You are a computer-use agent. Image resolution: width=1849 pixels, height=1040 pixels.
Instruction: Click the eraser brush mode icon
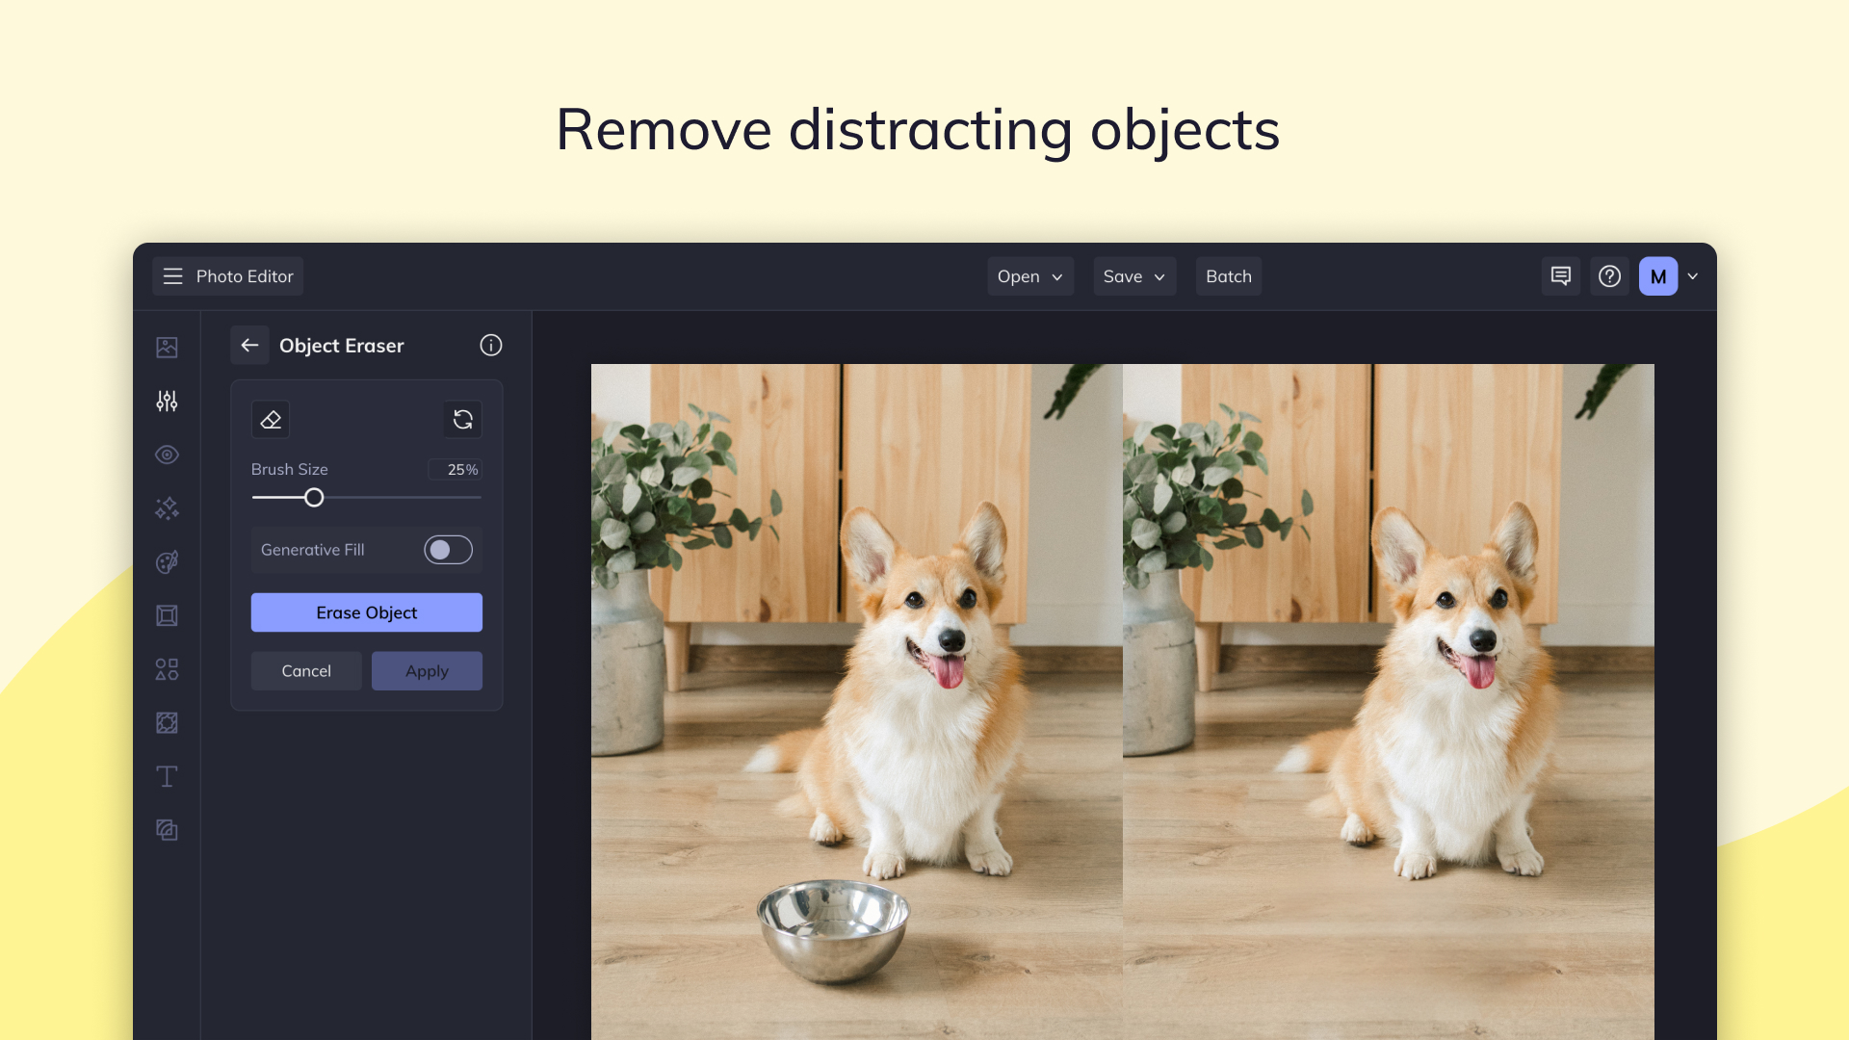click(271, 420)
